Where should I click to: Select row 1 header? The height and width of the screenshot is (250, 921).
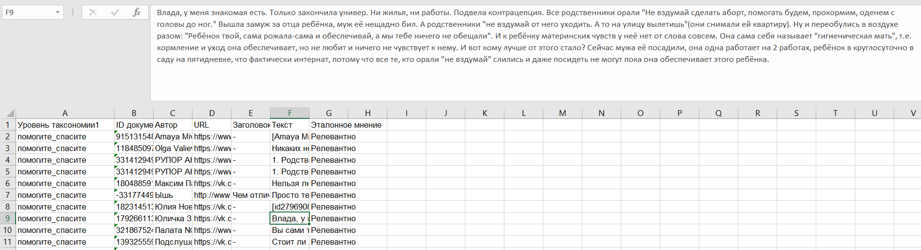coord(8,125)
